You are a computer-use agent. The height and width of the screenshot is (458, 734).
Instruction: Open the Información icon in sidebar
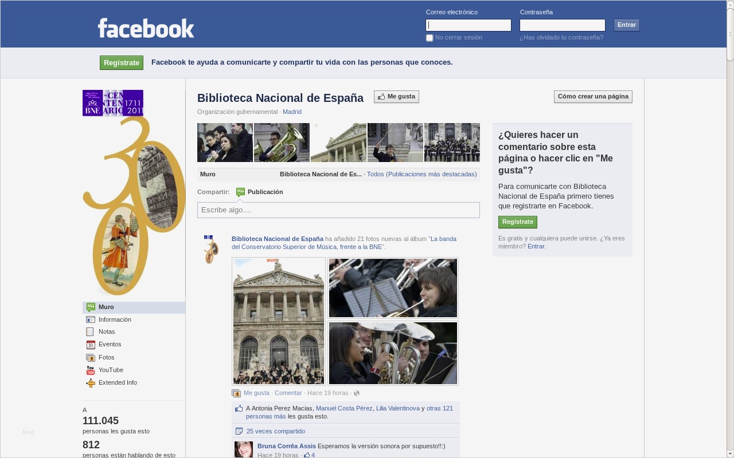point(91,319)
